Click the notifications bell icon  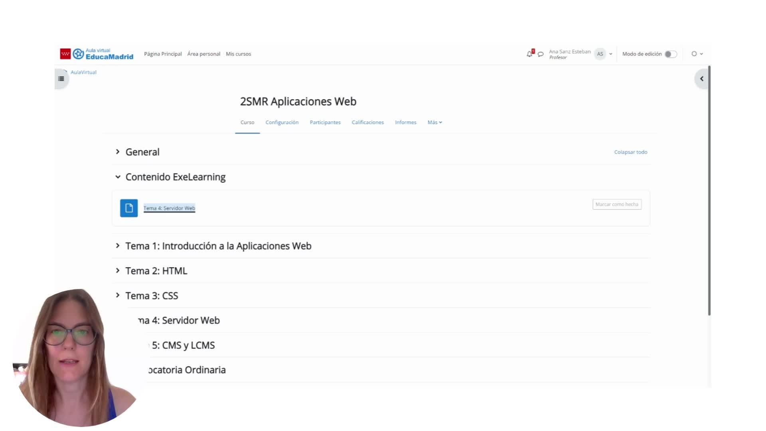[x=529, y=54]
